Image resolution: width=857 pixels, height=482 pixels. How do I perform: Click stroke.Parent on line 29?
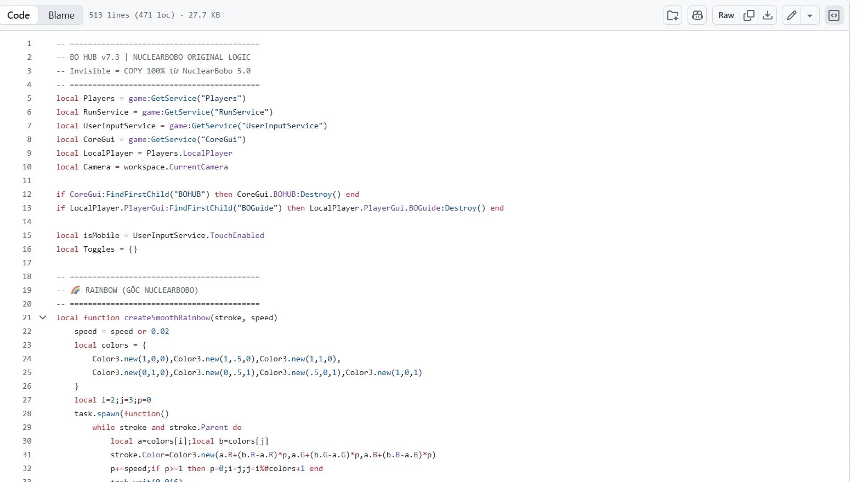click(x=198, y=427)
